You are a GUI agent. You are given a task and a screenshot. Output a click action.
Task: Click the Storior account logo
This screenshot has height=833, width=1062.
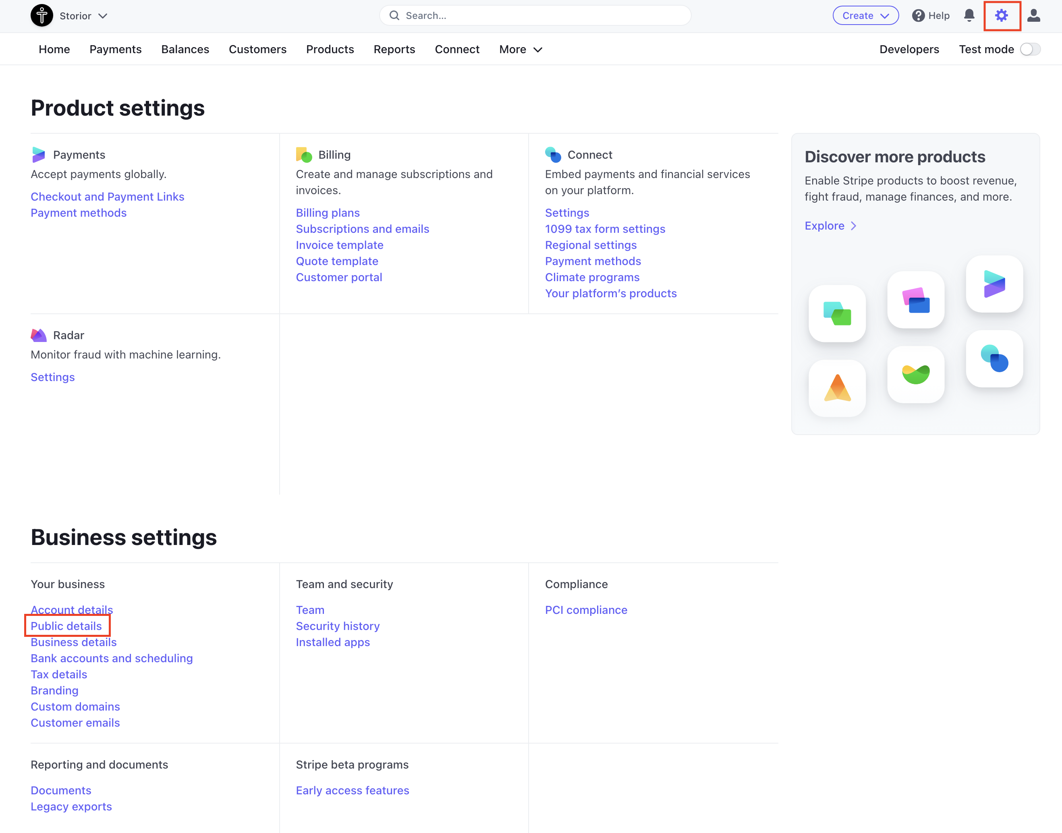click(x=42, y=16)
